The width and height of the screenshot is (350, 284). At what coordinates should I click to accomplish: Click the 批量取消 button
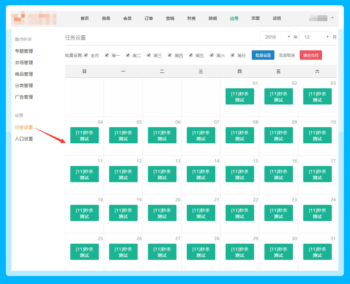(287, 55)
